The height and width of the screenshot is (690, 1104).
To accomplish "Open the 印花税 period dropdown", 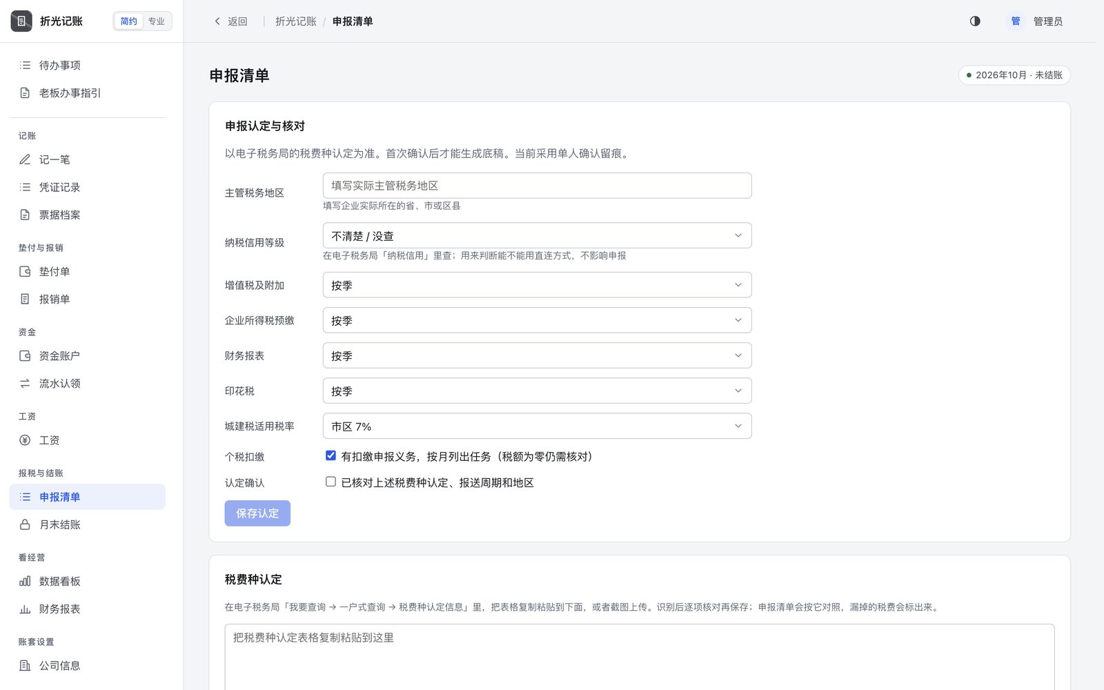I will tap(537, 391).
